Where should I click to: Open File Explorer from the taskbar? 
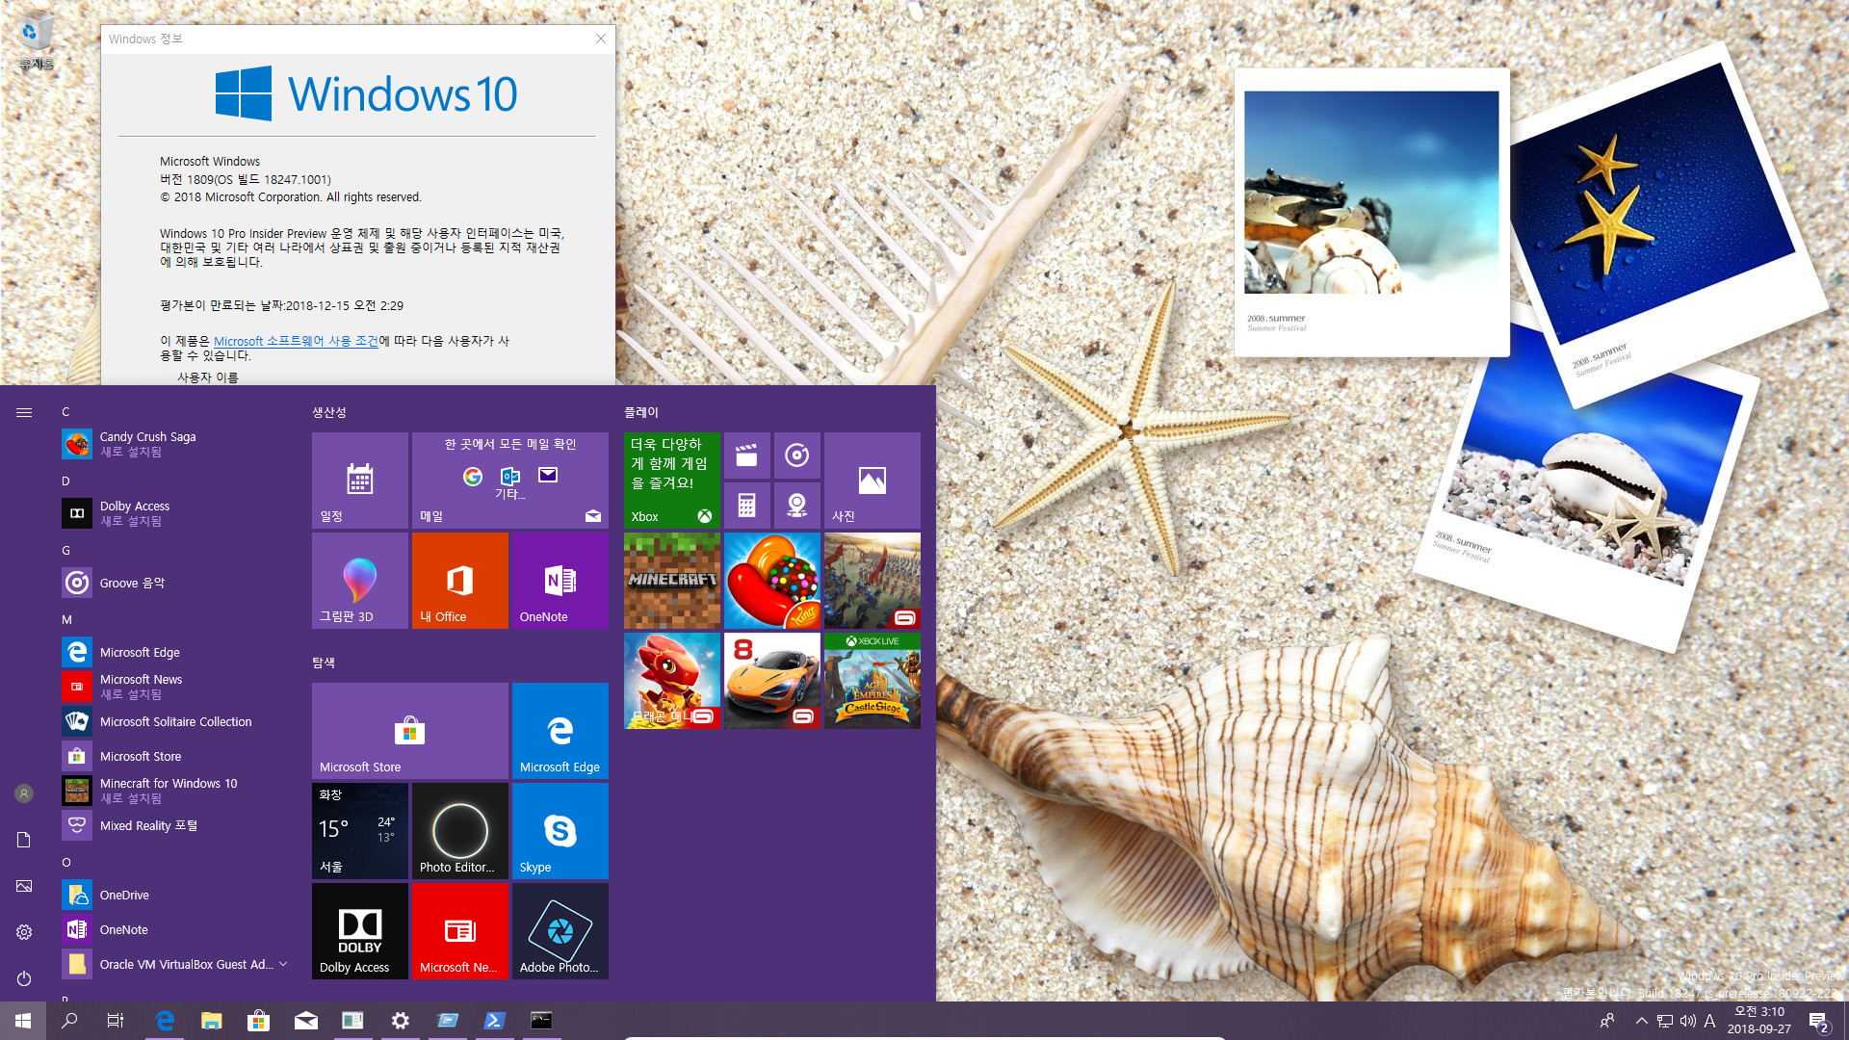point(211,1021)
